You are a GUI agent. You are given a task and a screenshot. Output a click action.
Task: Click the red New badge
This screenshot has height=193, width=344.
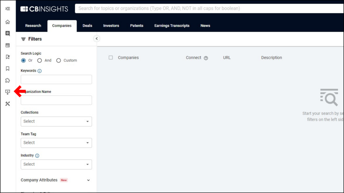click(x=64, y=180)
